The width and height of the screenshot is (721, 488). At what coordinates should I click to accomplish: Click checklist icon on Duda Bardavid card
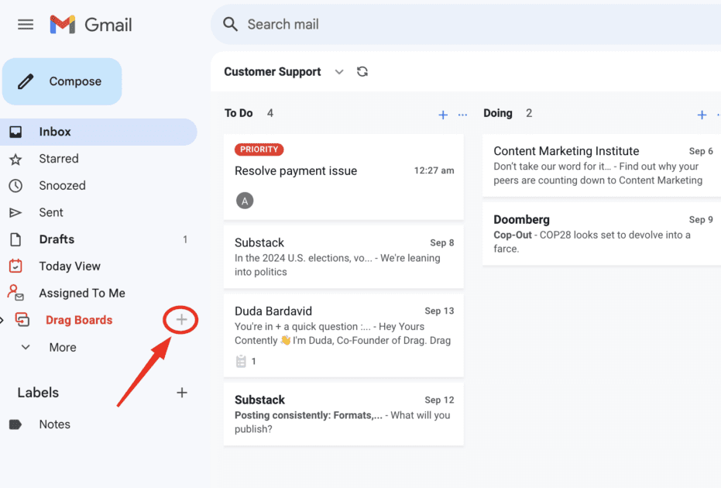coord(241,362)
